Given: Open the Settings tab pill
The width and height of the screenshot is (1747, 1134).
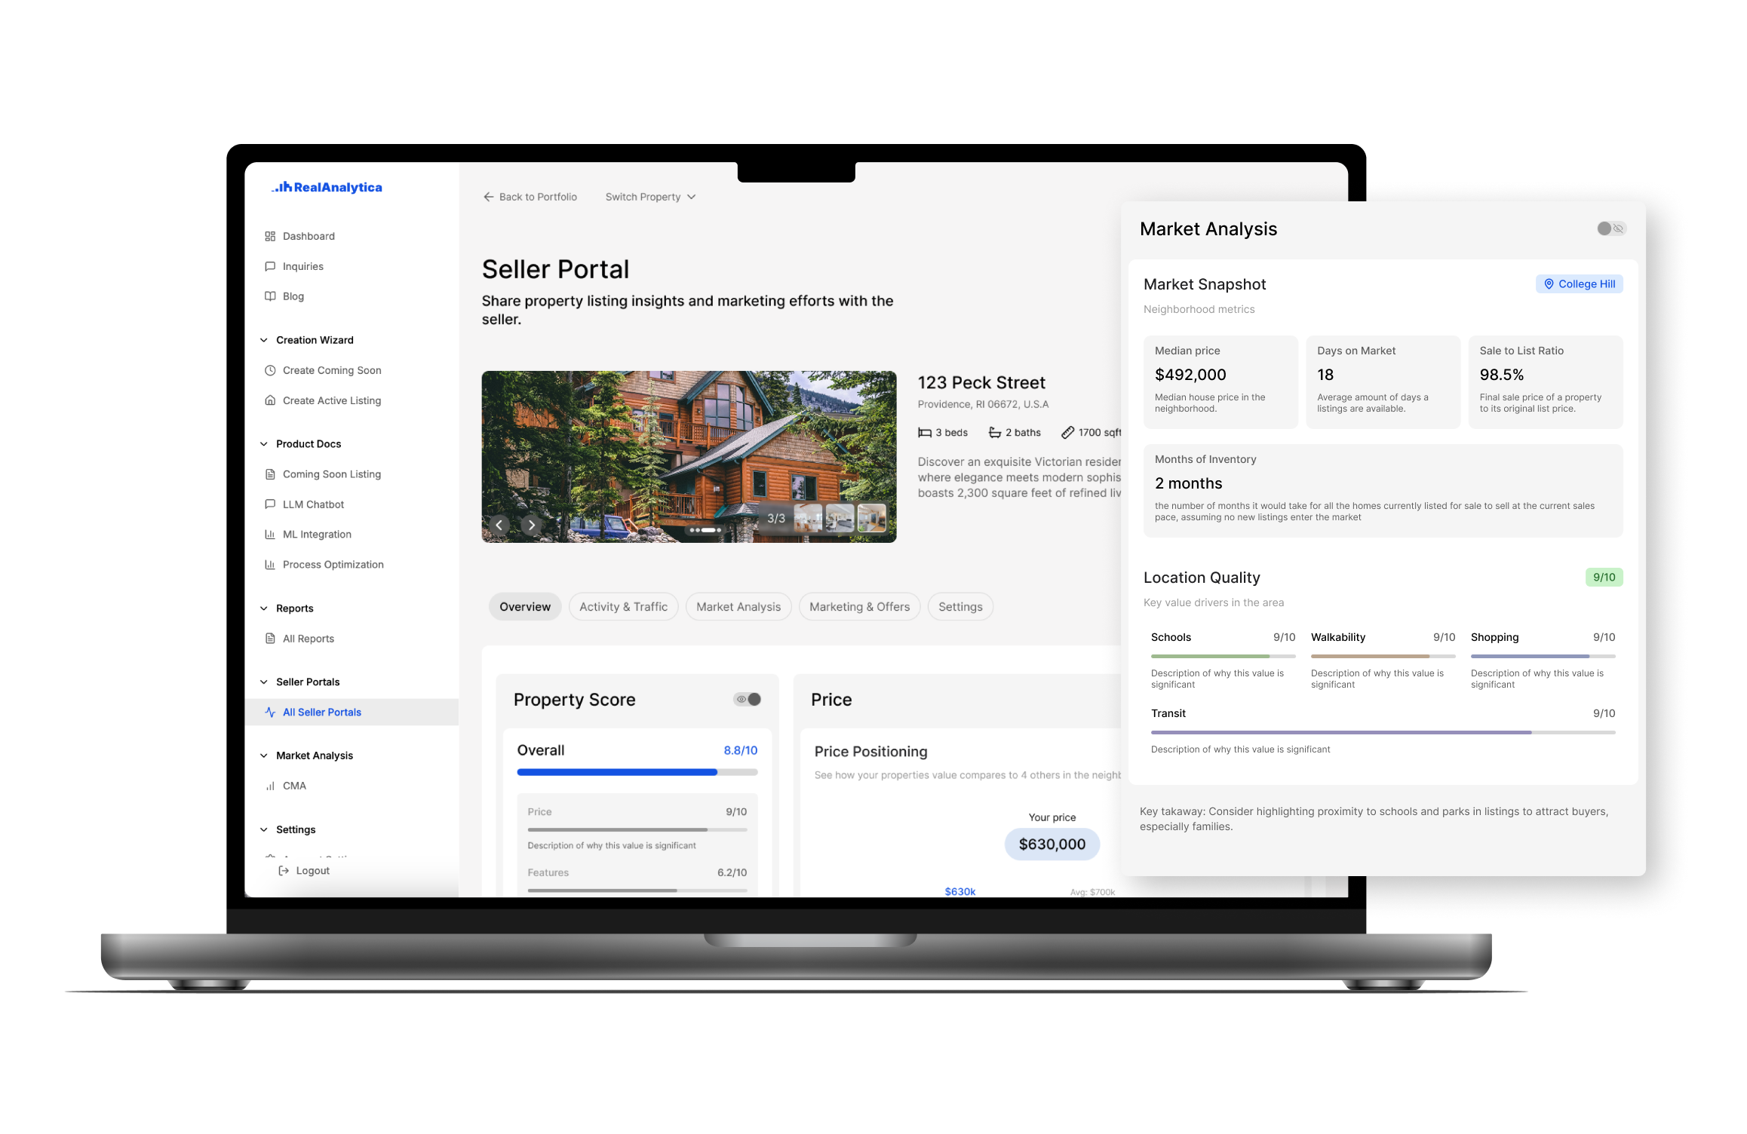Looking at the screenshot, I should [960, 607].
